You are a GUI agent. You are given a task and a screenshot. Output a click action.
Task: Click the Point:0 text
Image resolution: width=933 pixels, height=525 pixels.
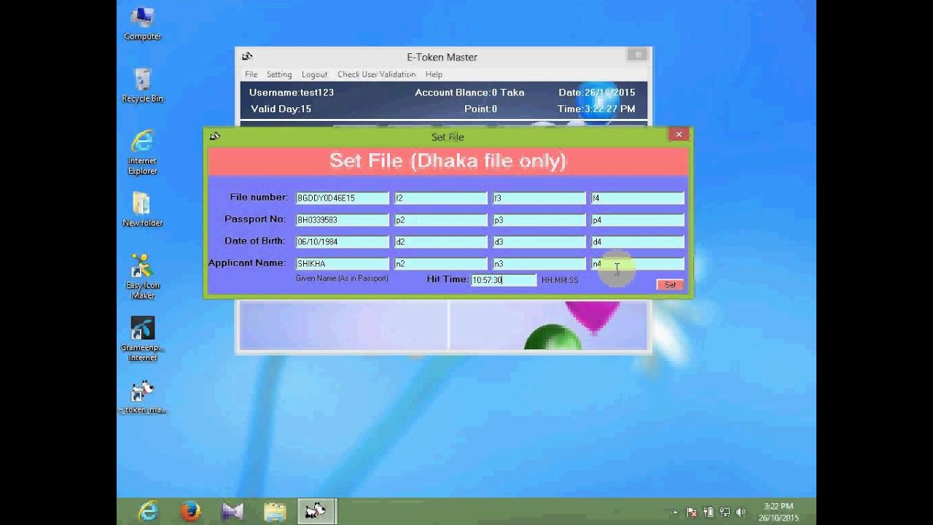click(480, 109)
